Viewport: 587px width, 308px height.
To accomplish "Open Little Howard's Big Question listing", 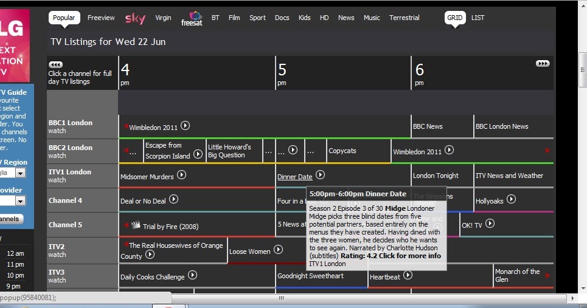I will (x=229, y=151).
